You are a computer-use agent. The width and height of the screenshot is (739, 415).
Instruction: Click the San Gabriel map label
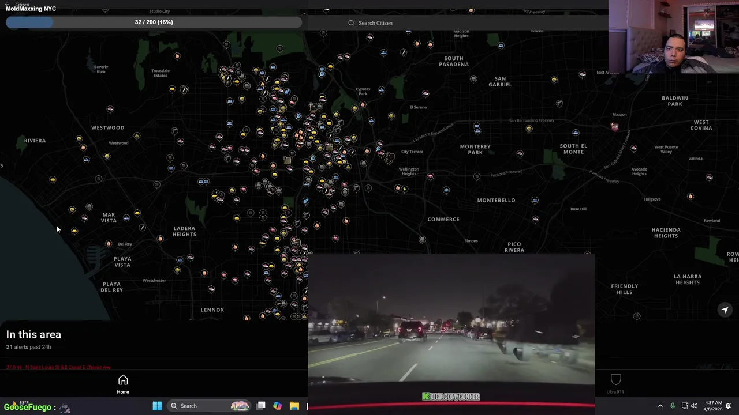(500, 81)
